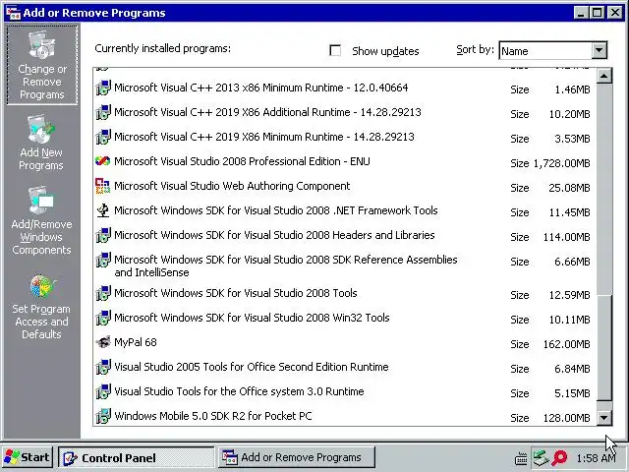Minimize the Add or Remove Programs window
Image resolution: width=629 pixels, height=472 pixels.
coord(581,13)
